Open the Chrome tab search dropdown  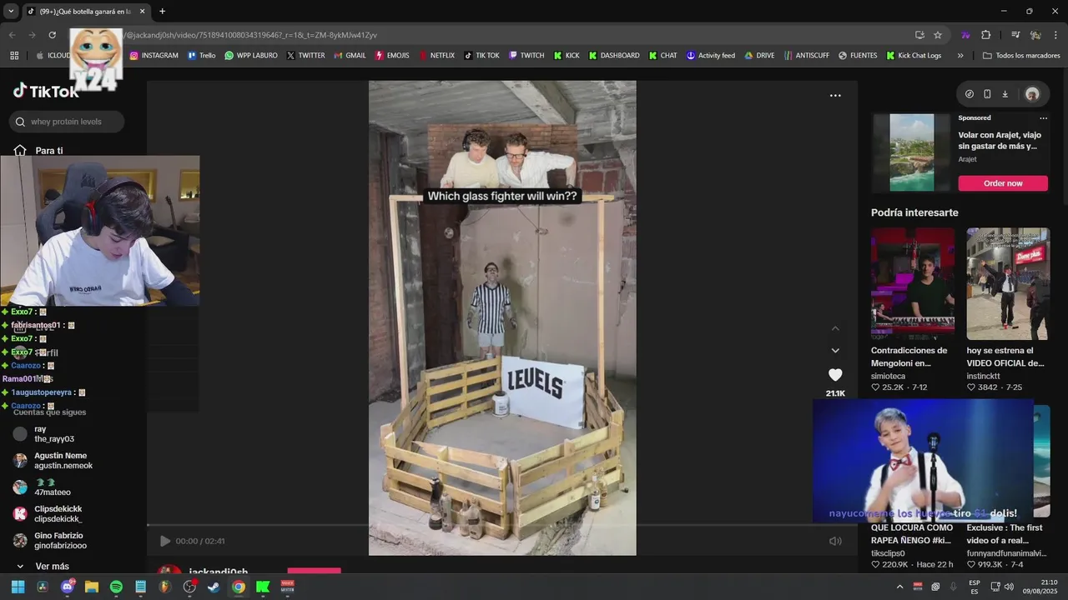tap(11, 12)
